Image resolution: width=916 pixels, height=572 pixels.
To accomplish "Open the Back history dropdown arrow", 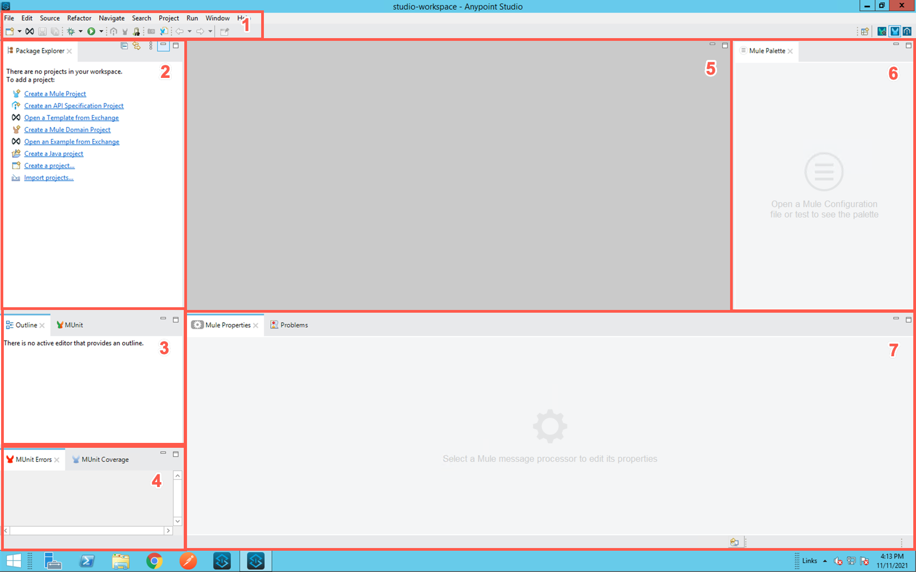I will click(190, 32).
